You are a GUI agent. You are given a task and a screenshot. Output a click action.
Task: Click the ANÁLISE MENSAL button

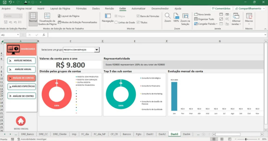pyautogui.click(x=21, y=60)
